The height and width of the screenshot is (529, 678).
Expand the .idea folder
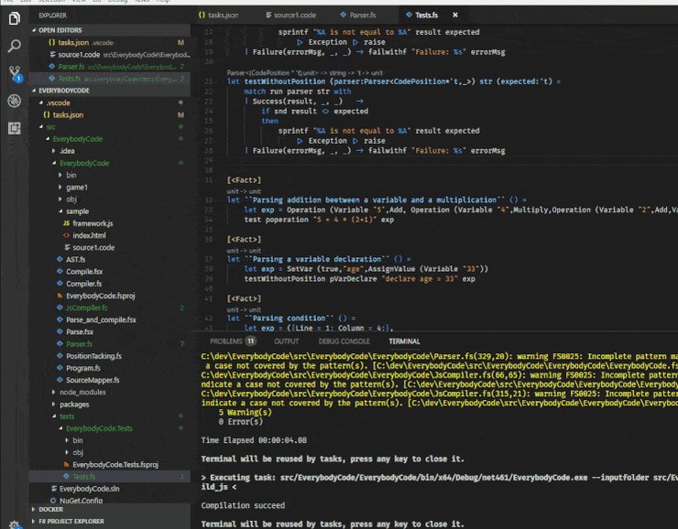67,151
